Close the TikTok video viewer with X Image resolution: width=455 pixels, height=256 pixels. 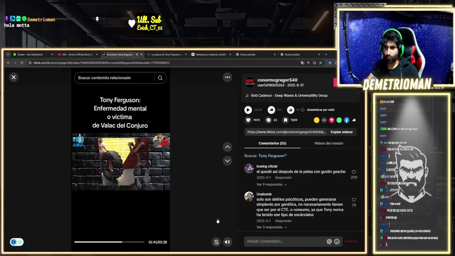click(14, 77)
